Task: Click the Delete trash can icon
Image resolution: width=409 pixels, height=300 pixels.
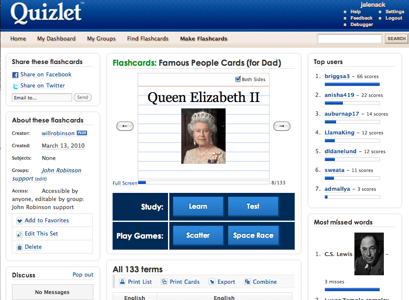Action: coord(19,248)
